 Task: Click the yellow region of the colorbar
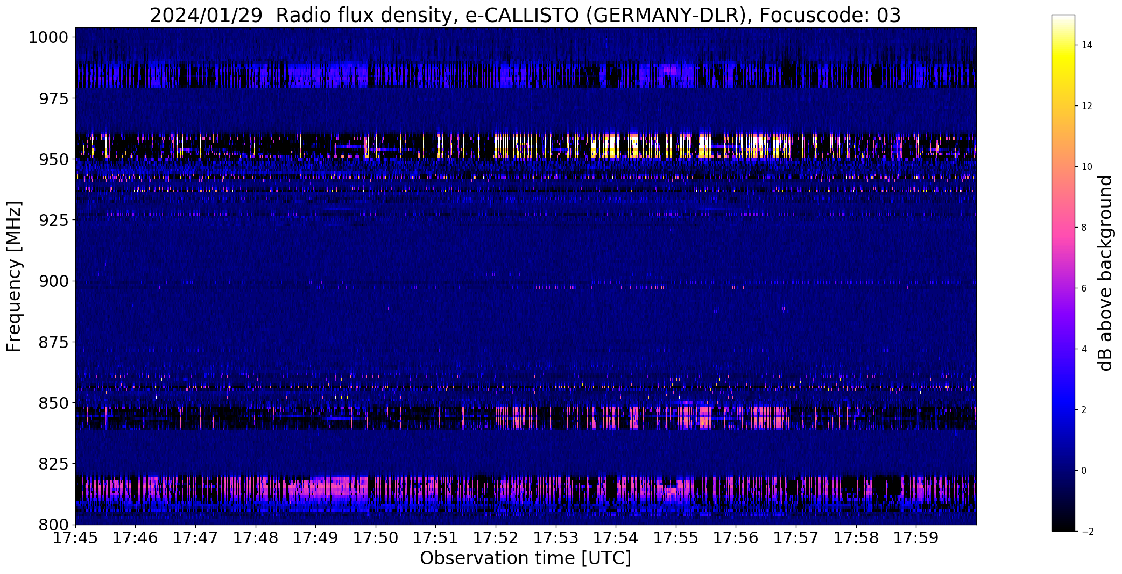(1063, 60)
